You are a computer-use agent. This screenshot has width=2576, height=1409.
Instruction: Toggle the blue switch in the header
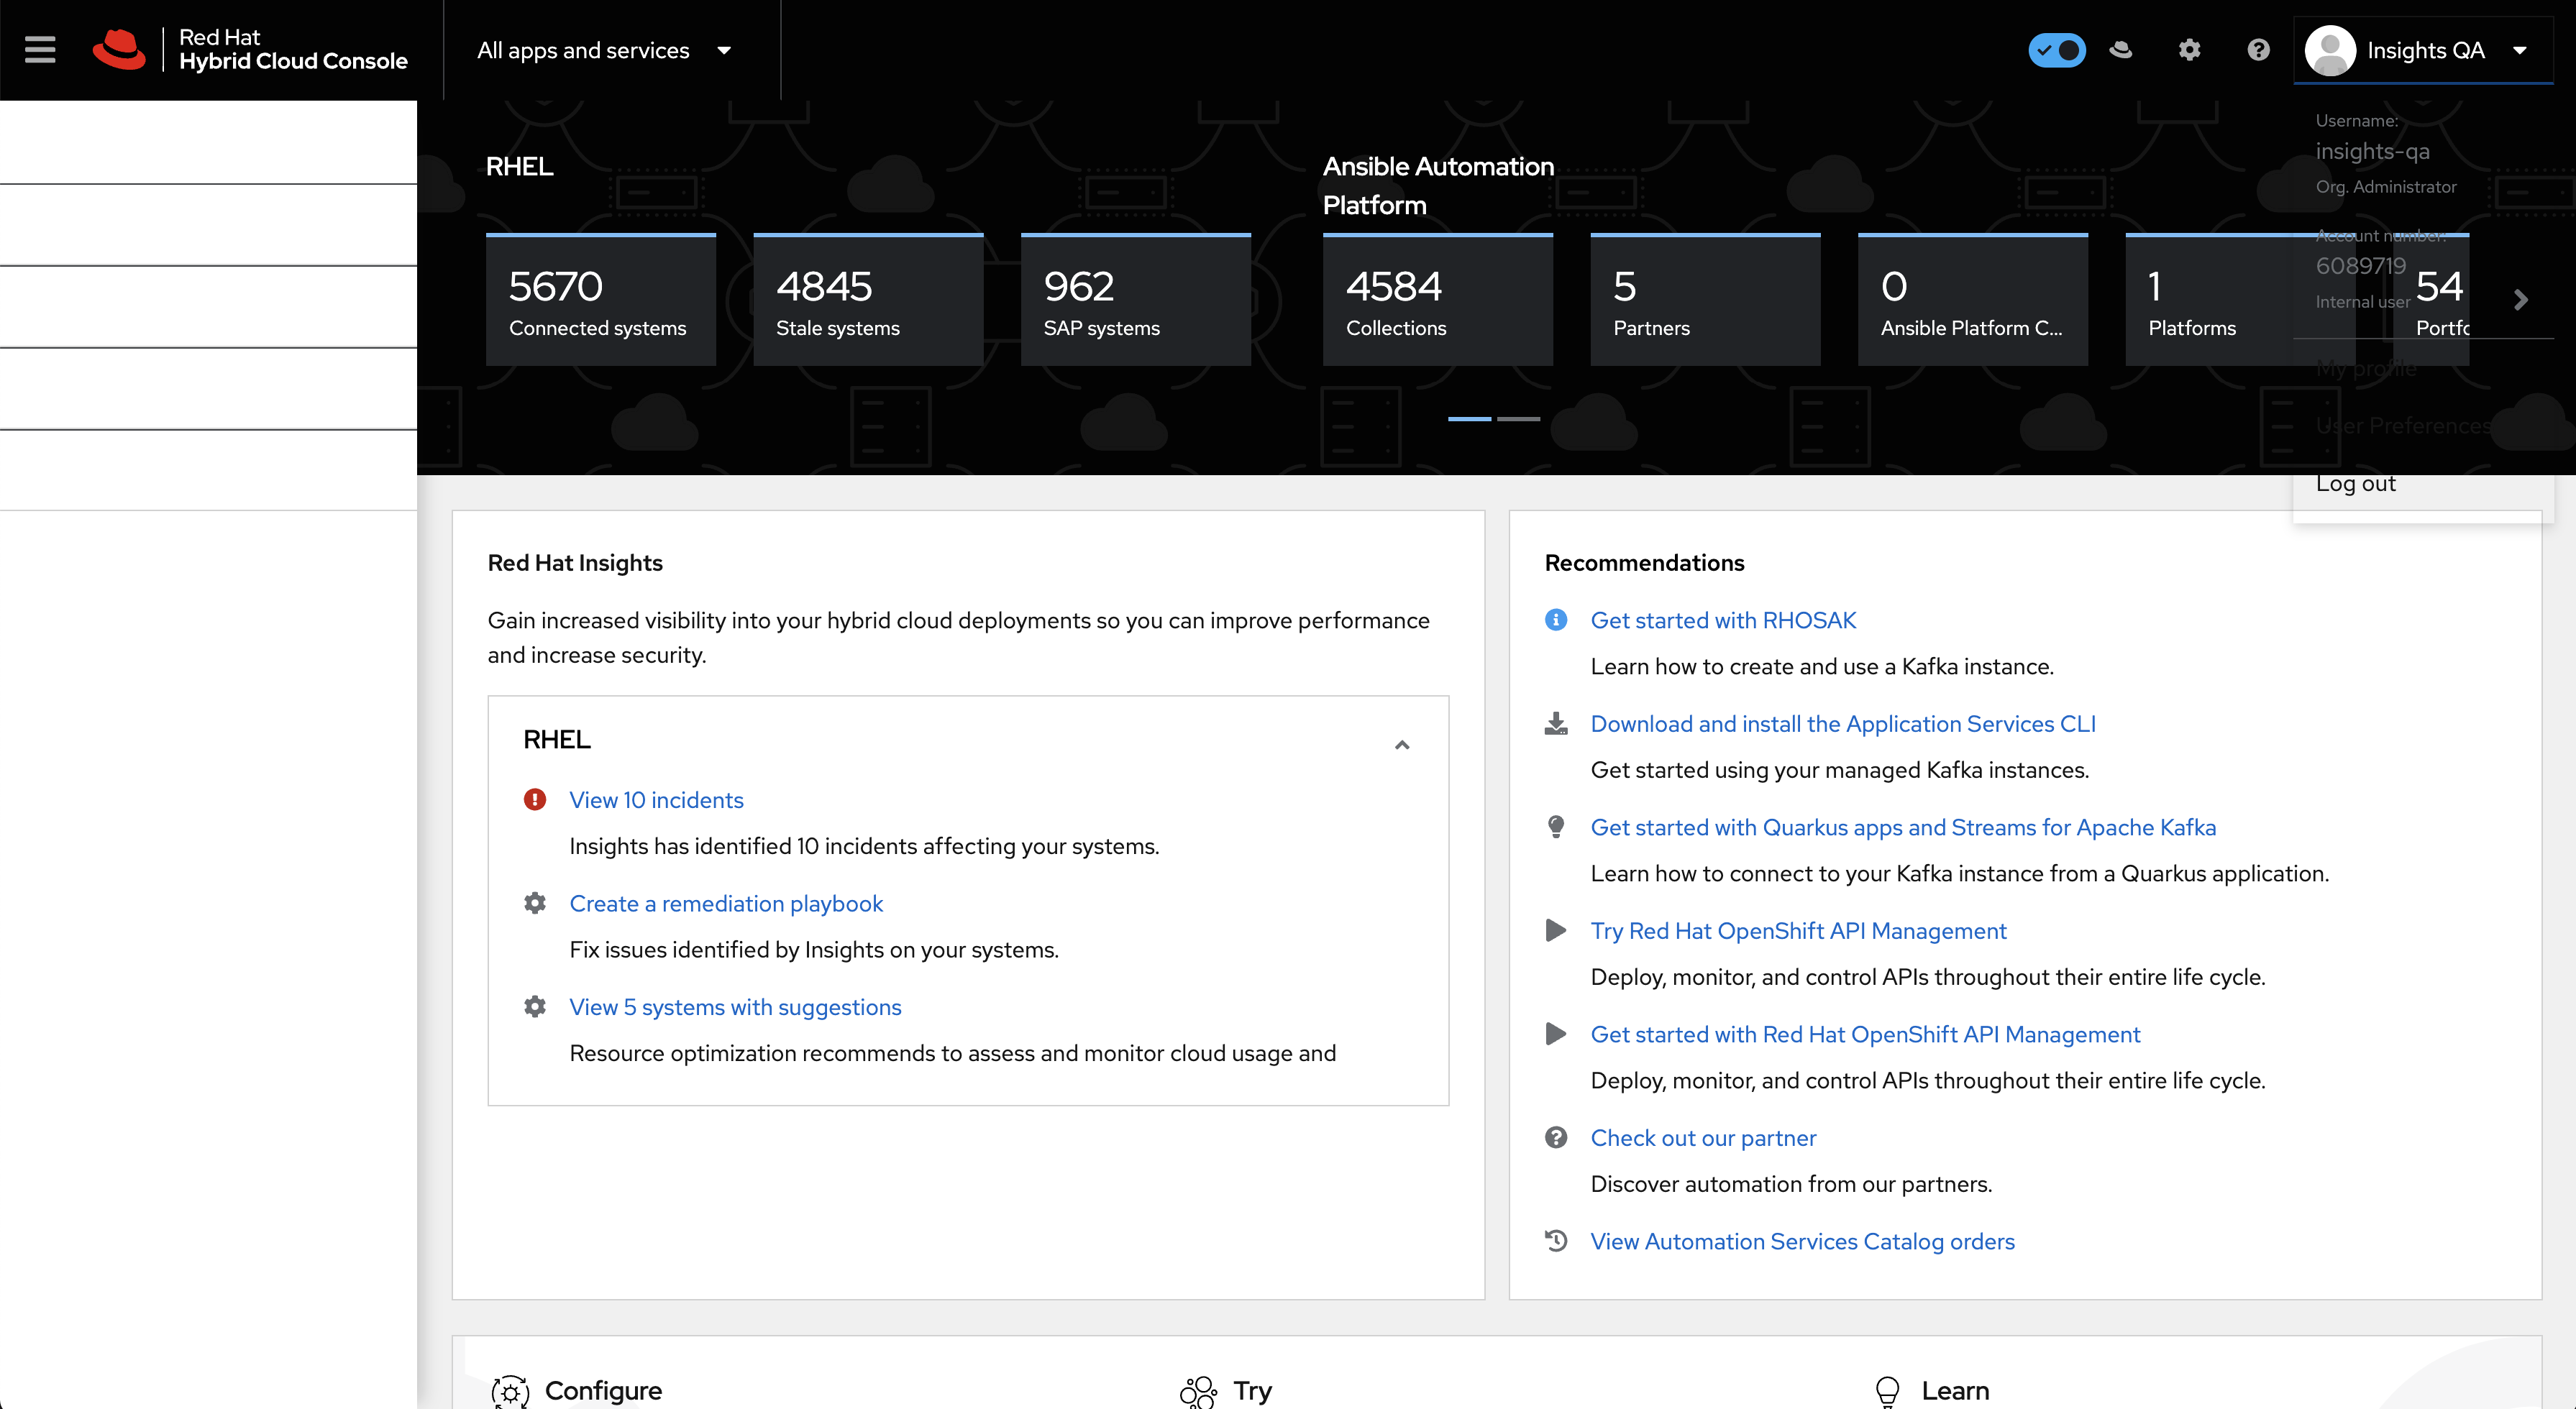click(2056, 50)
